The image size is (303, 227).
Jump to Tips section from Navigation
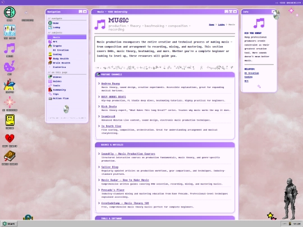[67, 94]
